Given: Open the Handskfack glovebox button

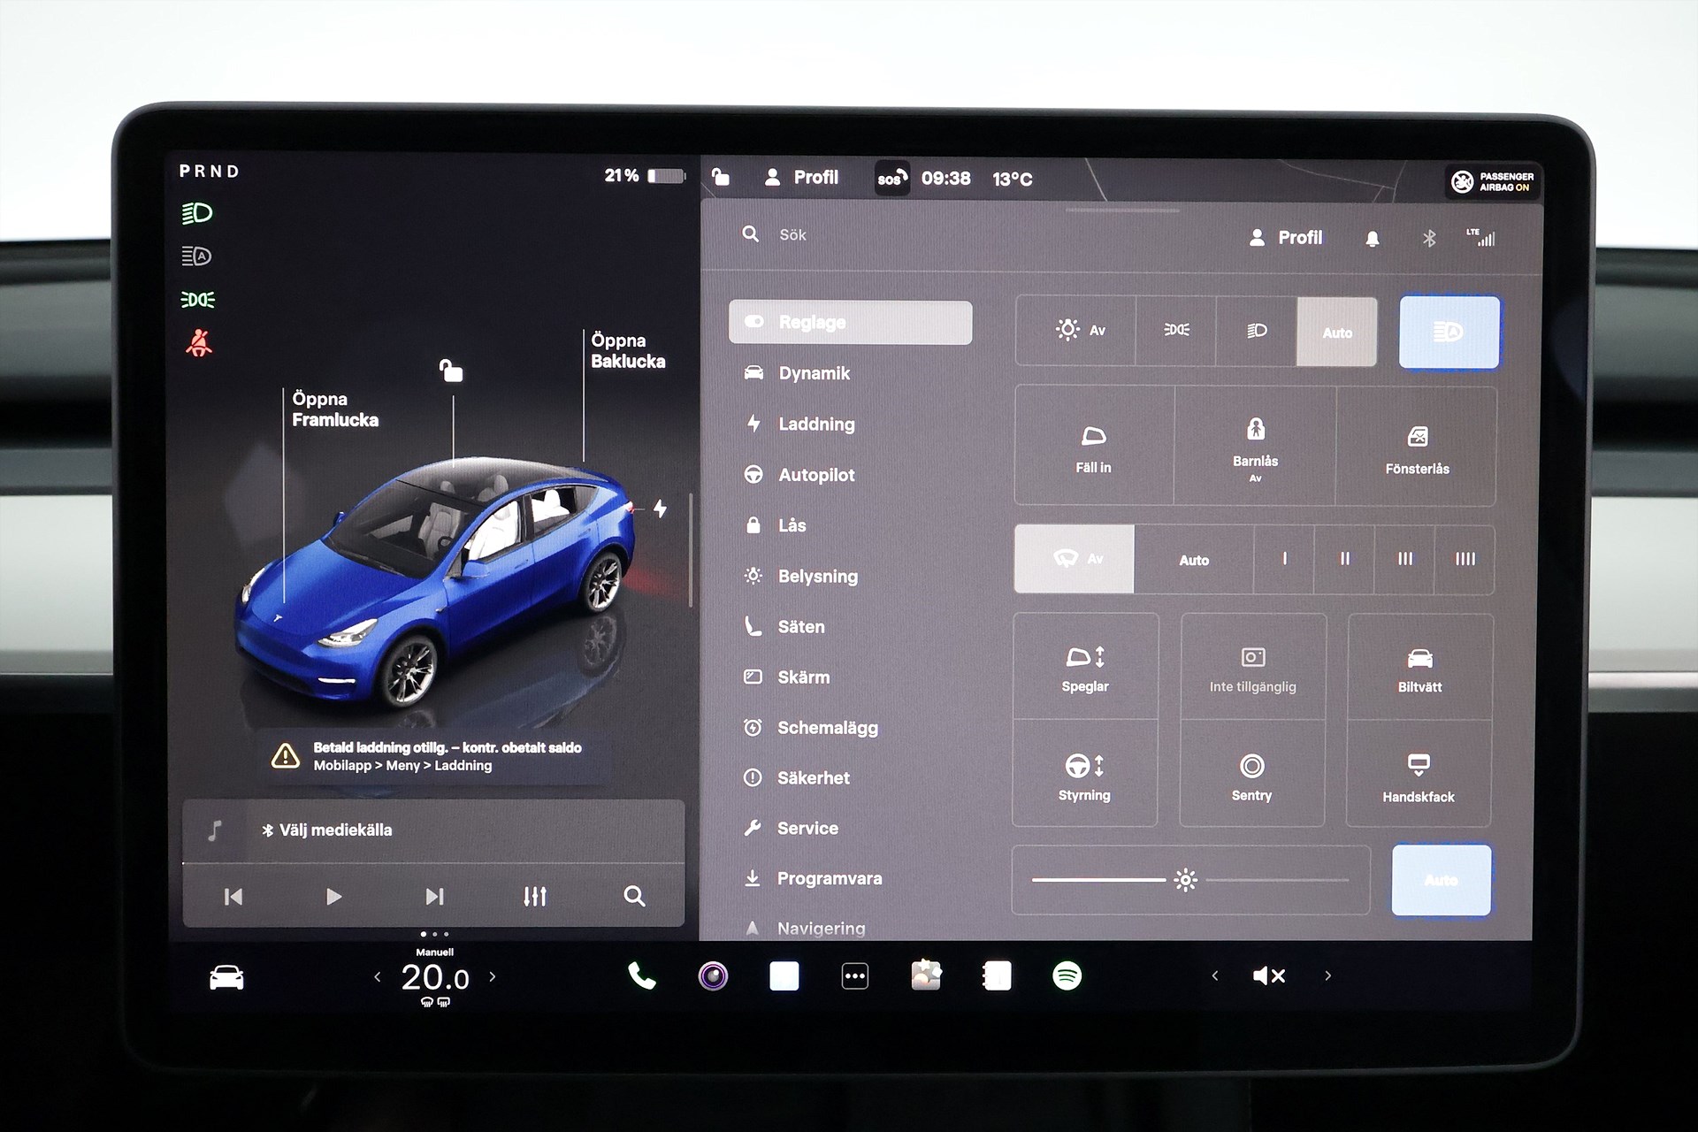Looking at the screenshot, I should pos(1419,775).
